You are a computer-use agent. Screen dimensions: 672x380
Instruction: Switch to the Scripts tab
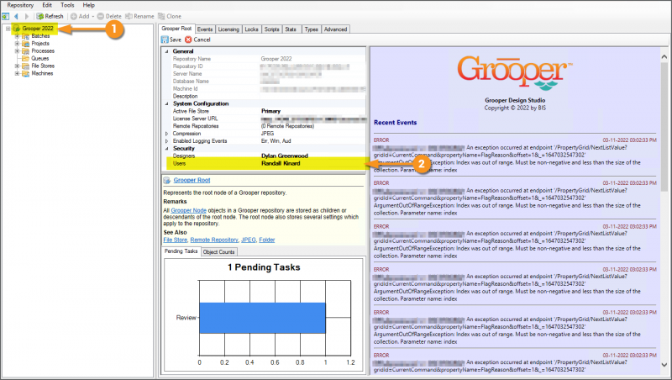tap(271, 29)
